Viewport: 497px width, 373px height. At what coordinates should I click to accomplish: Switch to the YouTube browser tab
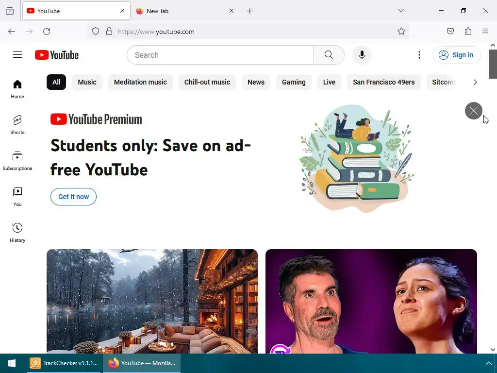click(76, 11)
